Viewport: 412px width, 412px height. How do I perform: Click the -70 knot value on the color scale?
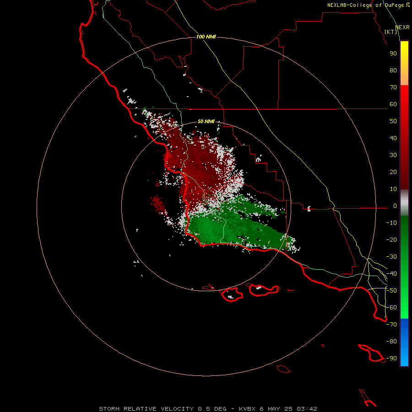coord(391,325)
